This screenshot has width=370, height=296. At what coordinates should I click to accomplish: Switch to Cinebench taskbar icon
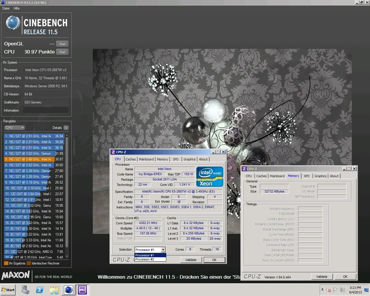pyautogui.click(x=69, y=290)
